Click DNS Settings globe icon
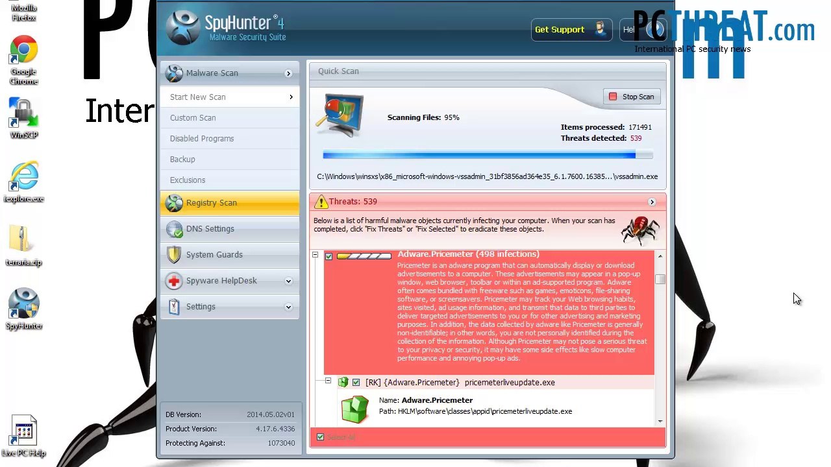The height and width of the screenshot is (467, 831). 174,229
